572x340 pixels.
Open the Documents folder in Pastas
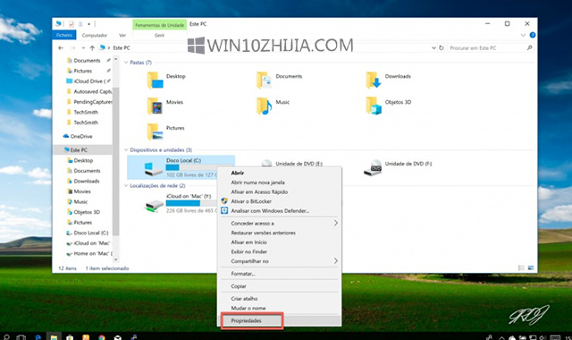pos(265,80)
